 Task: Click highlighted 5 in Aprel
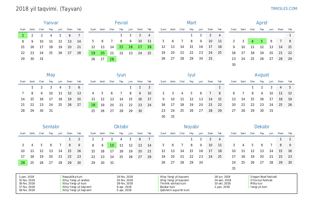tap(262, 41)
